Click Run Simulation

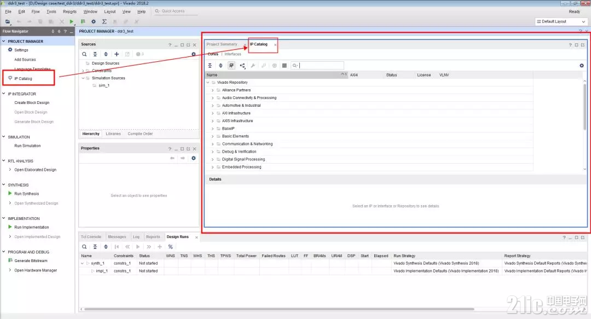click(27, 146)
